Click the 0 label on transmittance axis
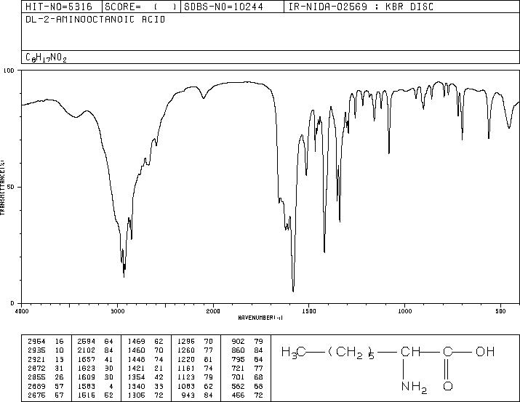 point(12,303)
